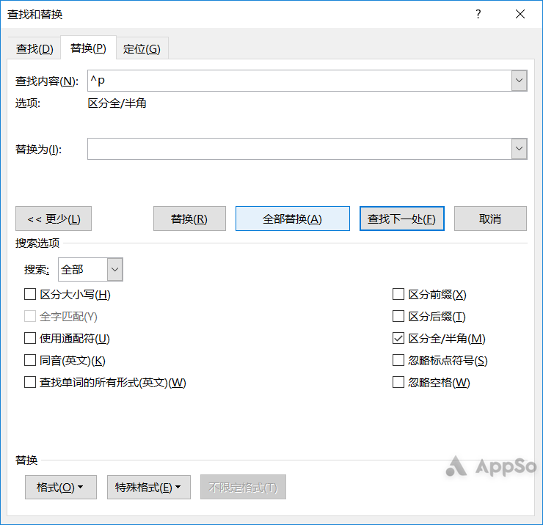
Task: Toggle 忽略空格(W) checkbox
Action: [x=398, y=383]
